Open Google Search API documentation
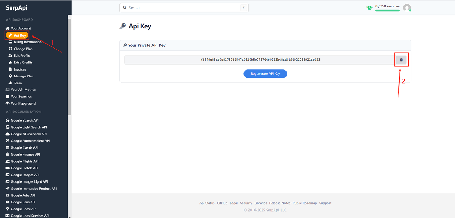The width and height of the screenshot is (455, 218). click(x=25, y=121)
